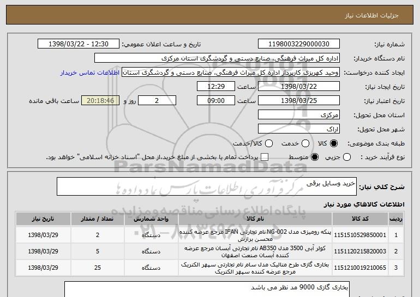Click the تعداد / مقدار column header
The image size is (420, 297).
point(98,219)
